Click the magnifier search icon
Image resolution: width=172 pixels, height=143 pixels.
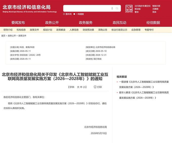pyautogui.click(x=117, y=8)
